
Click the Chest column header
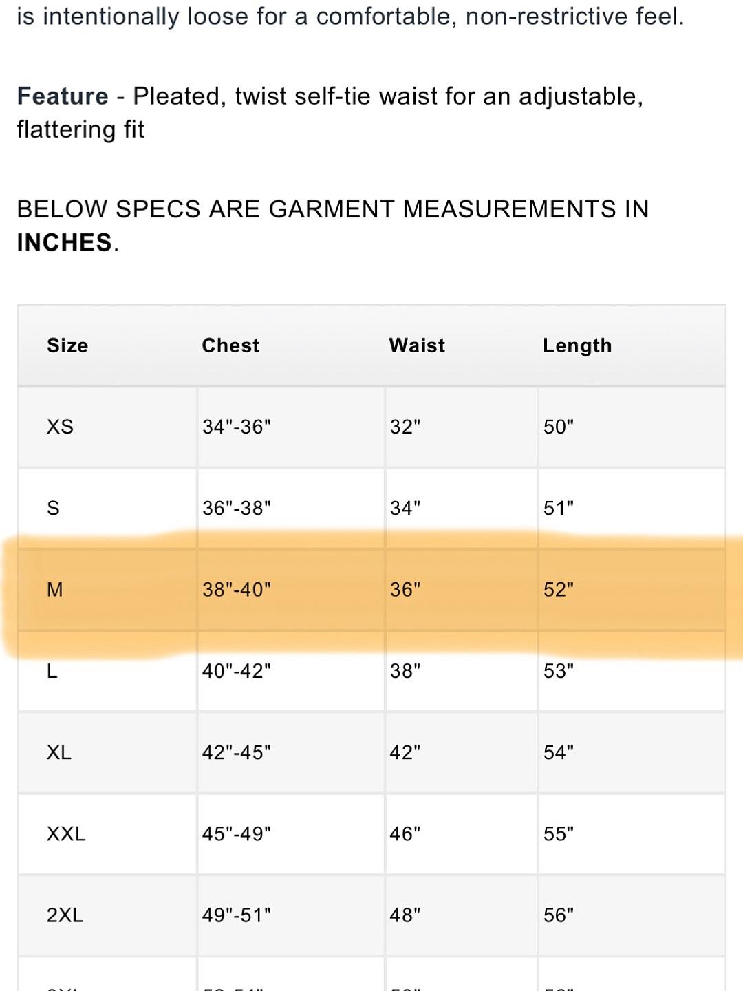pos(230,345)
